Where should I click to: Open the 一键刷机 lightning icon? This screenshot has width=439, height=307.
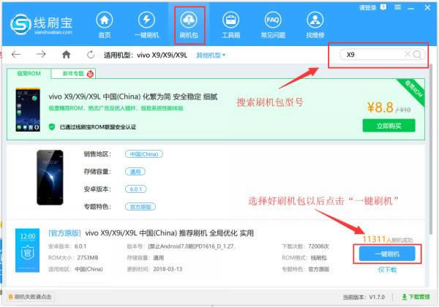click(146, 20)
